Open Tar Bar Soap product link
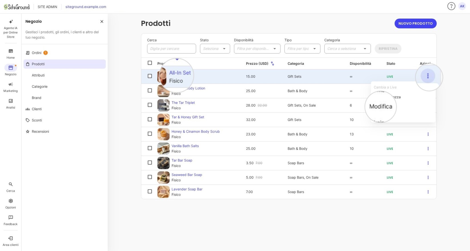 click(x=182, y=160)
